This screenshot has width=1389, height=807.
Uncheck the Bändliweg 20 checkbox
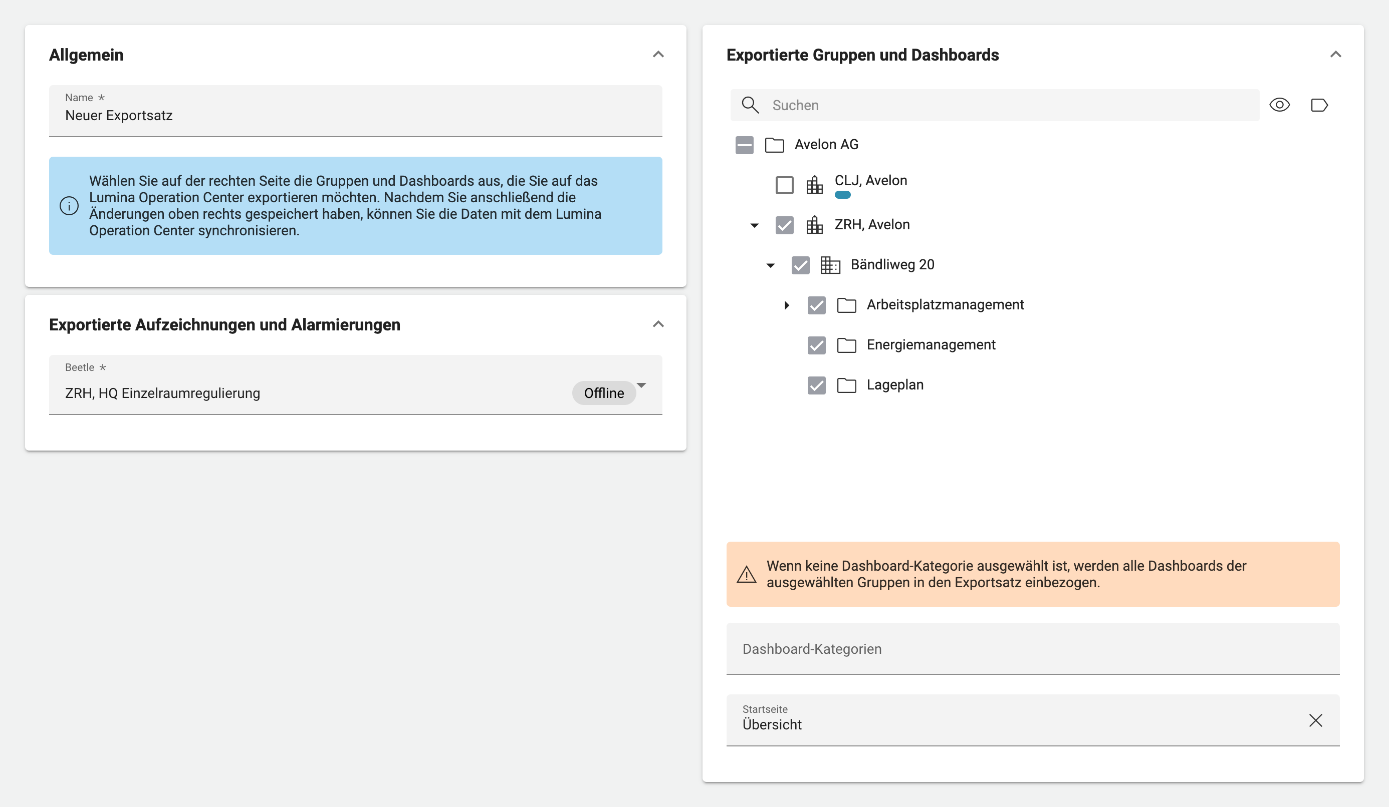point(800,265)
